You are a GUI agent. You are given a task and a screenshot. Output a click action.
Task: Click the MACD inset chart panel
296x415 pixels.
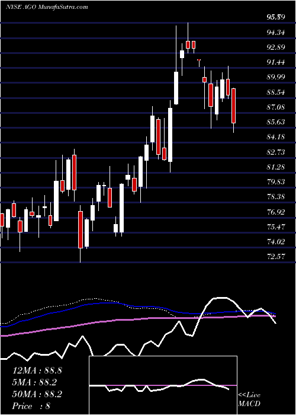[163, 385]
